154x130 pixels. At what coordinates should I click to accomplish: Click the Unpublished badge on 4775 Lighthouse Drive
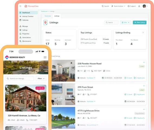click(140, 114)
